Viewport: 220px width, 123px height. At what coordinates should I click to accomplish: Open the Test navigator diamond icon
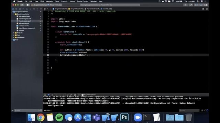[x=30, y=9]
